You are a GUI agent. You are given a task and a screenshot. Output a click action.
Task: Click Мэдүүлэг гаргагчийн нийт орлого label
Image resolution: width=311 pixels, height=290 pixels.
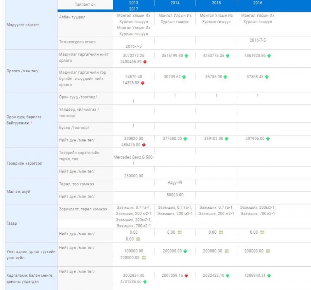(x=84, y=57)
